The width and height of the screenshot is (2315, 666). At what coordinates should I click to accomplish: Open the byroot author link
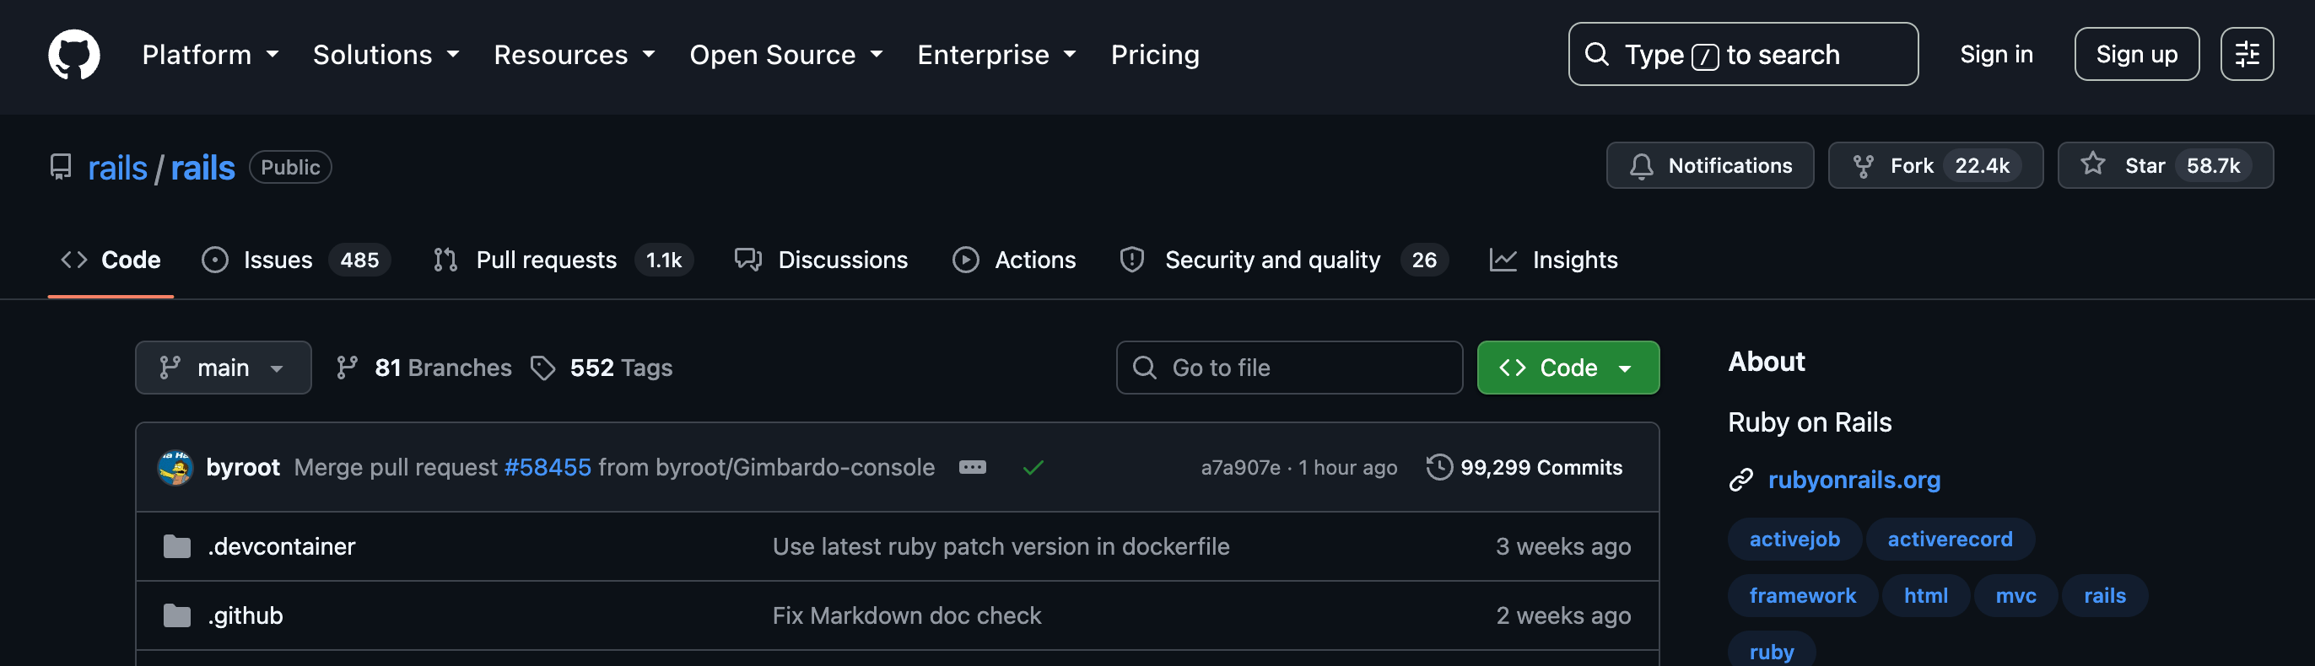(x=243, y=468)
